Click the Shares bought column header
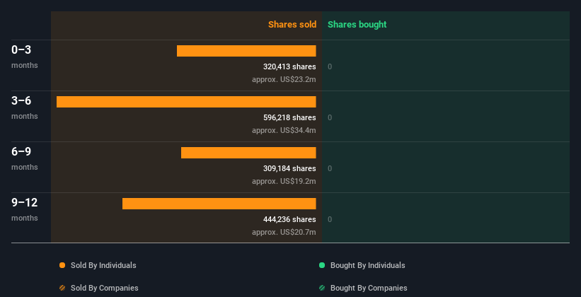 (357, 25)
